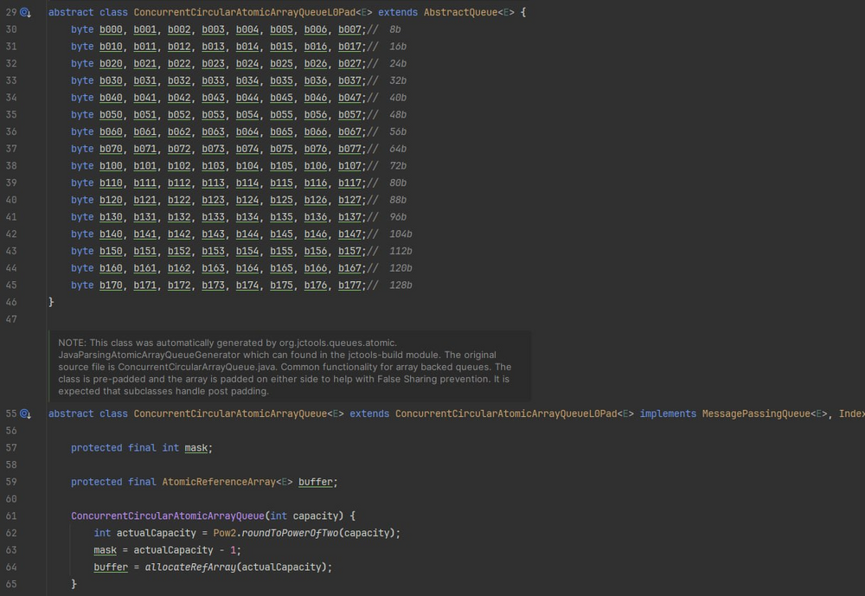Image resolution: width=865 pixels, height=596 pixels.
Task: Click Pow2 class reference on line 62
Action: tap(225, 533)
